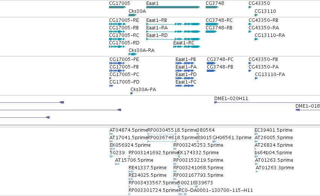Choose the Eaat1-RC transcript
Viewport: 320px width, 196px height.
[187, 47]
